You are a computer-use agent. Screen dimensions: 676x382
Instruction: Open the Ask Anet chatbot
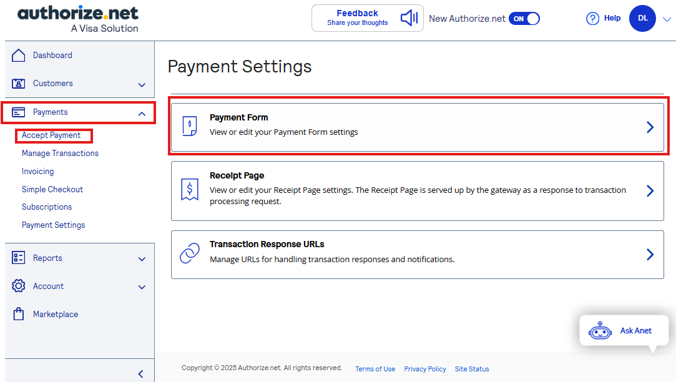(627, 331)
